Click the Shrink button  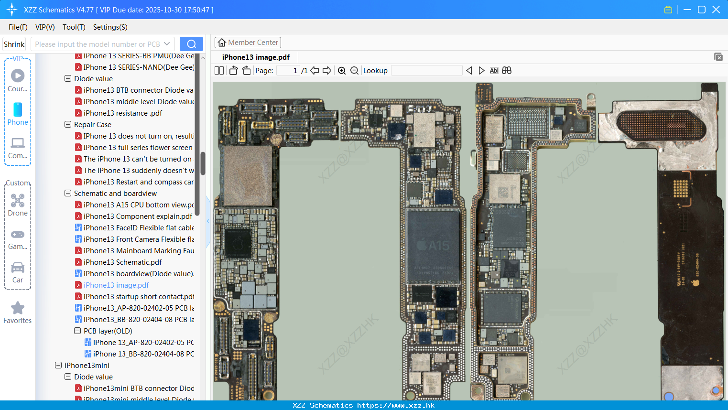[x=14, y=44]
